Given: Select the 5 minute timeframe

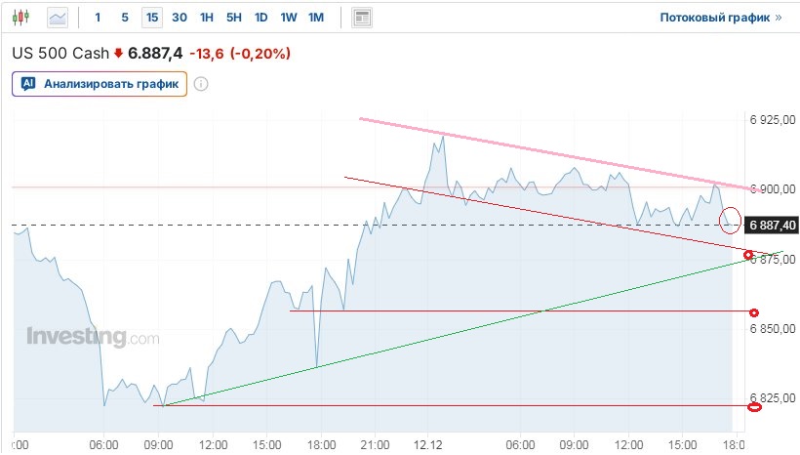Looking at the screenshot, I should coord(124,18).
